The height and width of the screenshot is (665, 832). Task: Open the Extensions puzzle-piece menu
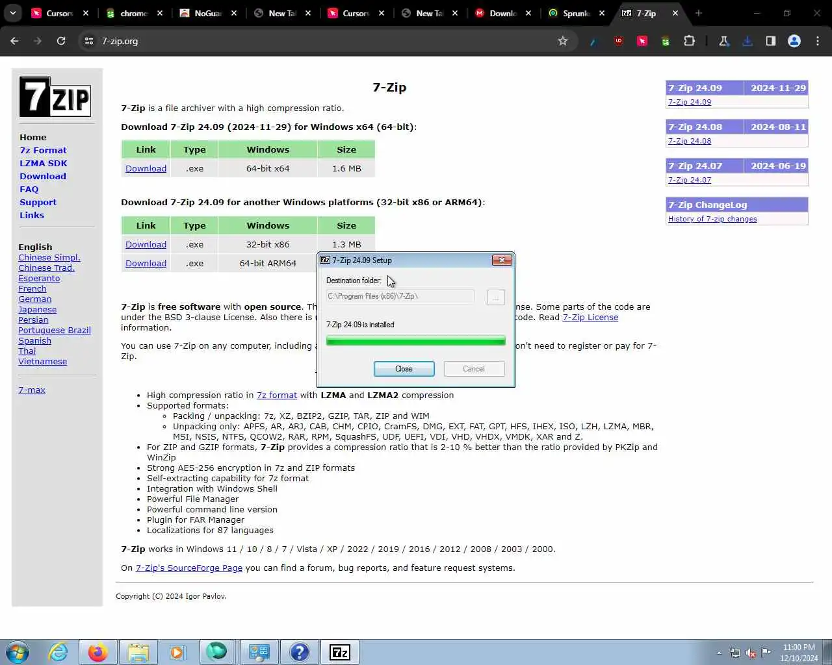pyautogui.click(x=689, y=41)
